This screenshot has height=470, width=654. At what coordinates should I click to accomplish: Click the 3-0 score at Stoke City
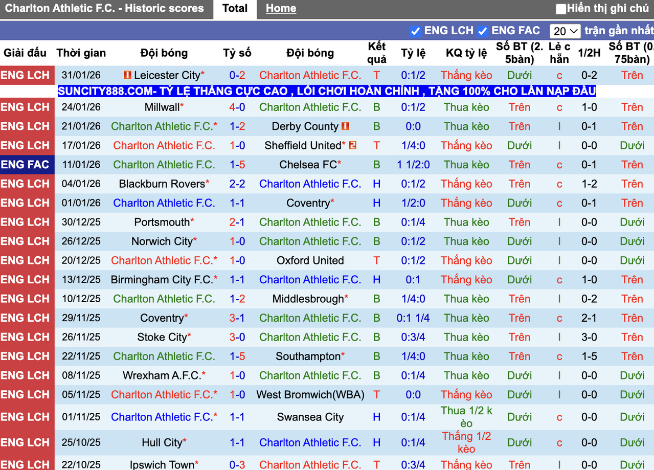point(237,338)
